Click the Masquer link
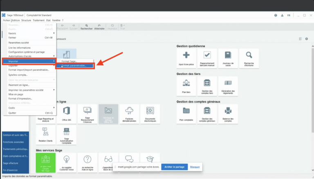Image resolution: width=314 pixels, height=179 pixels. 195,167
